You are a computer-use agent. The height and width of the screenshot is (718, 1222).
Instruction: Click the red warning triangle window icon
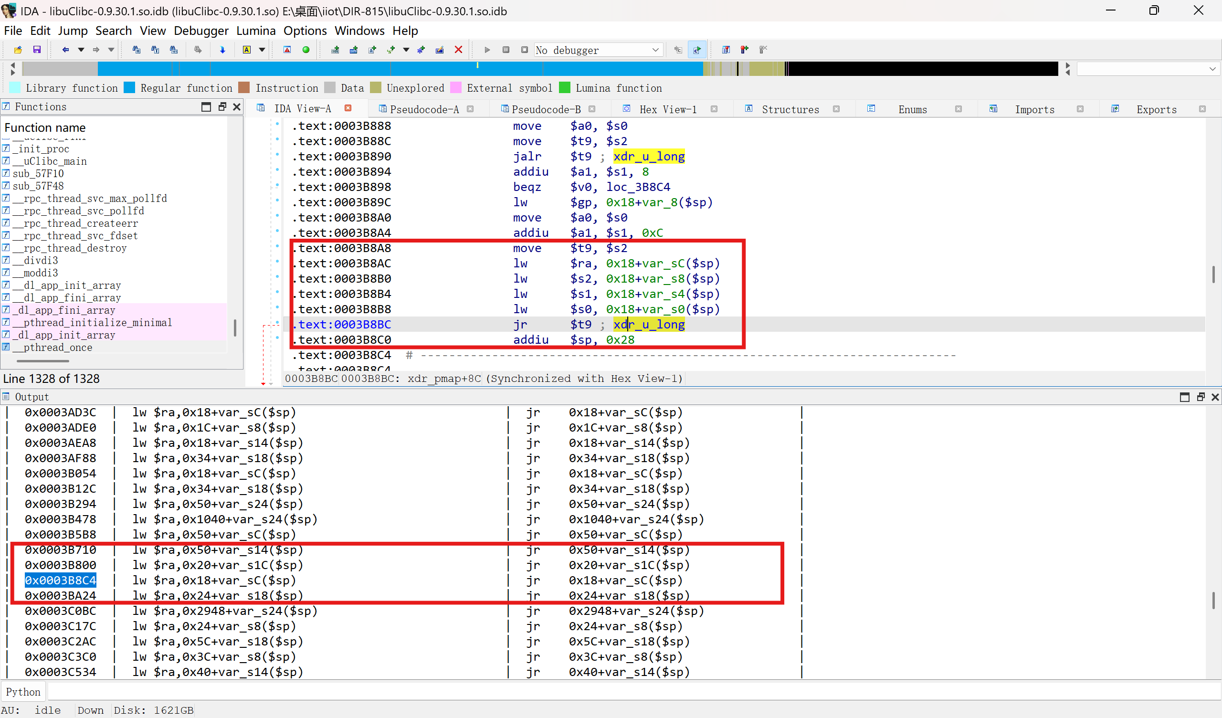(287, 50)
